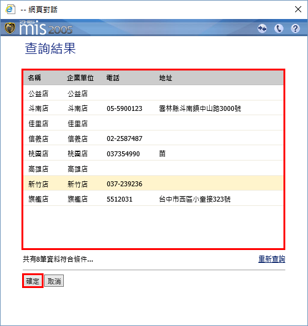Open the telephone contact icon
This screenshot has width=308, height=326.
(279, 28)
